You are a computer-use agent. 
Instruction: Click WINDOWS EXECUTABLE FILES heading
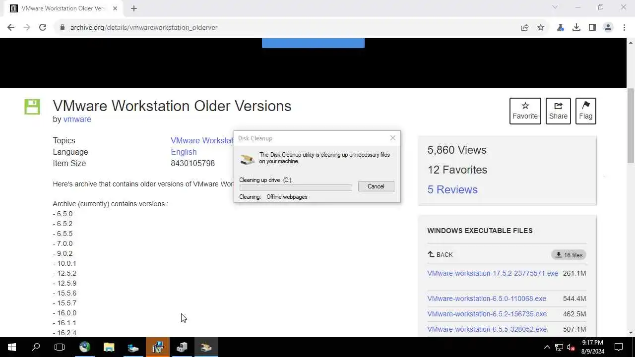pyautogui.click(x=480, y=231)
